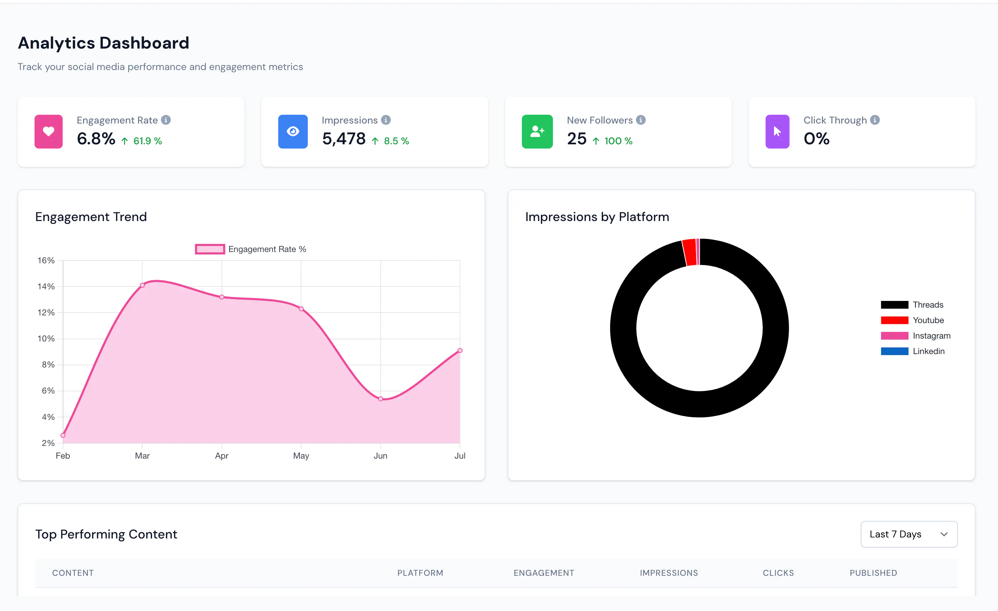Toggle the Linkedin blue legend swatch
The image size is (998, 611).
tap(894, 351)
